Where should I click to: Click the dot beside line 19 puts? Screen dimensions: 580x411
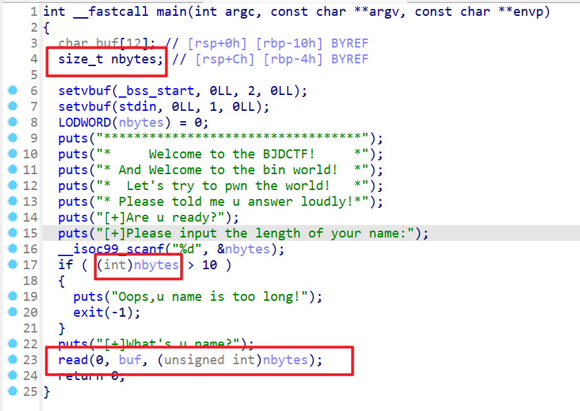tap(12, 297)
